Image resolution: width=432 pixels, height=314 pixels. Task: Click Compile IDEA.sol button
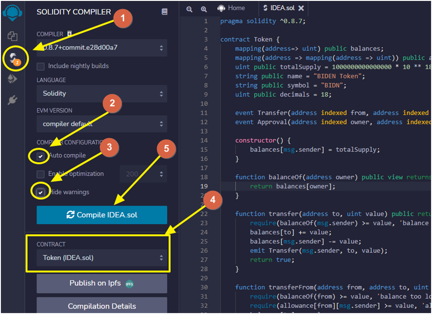coord(102,215)
